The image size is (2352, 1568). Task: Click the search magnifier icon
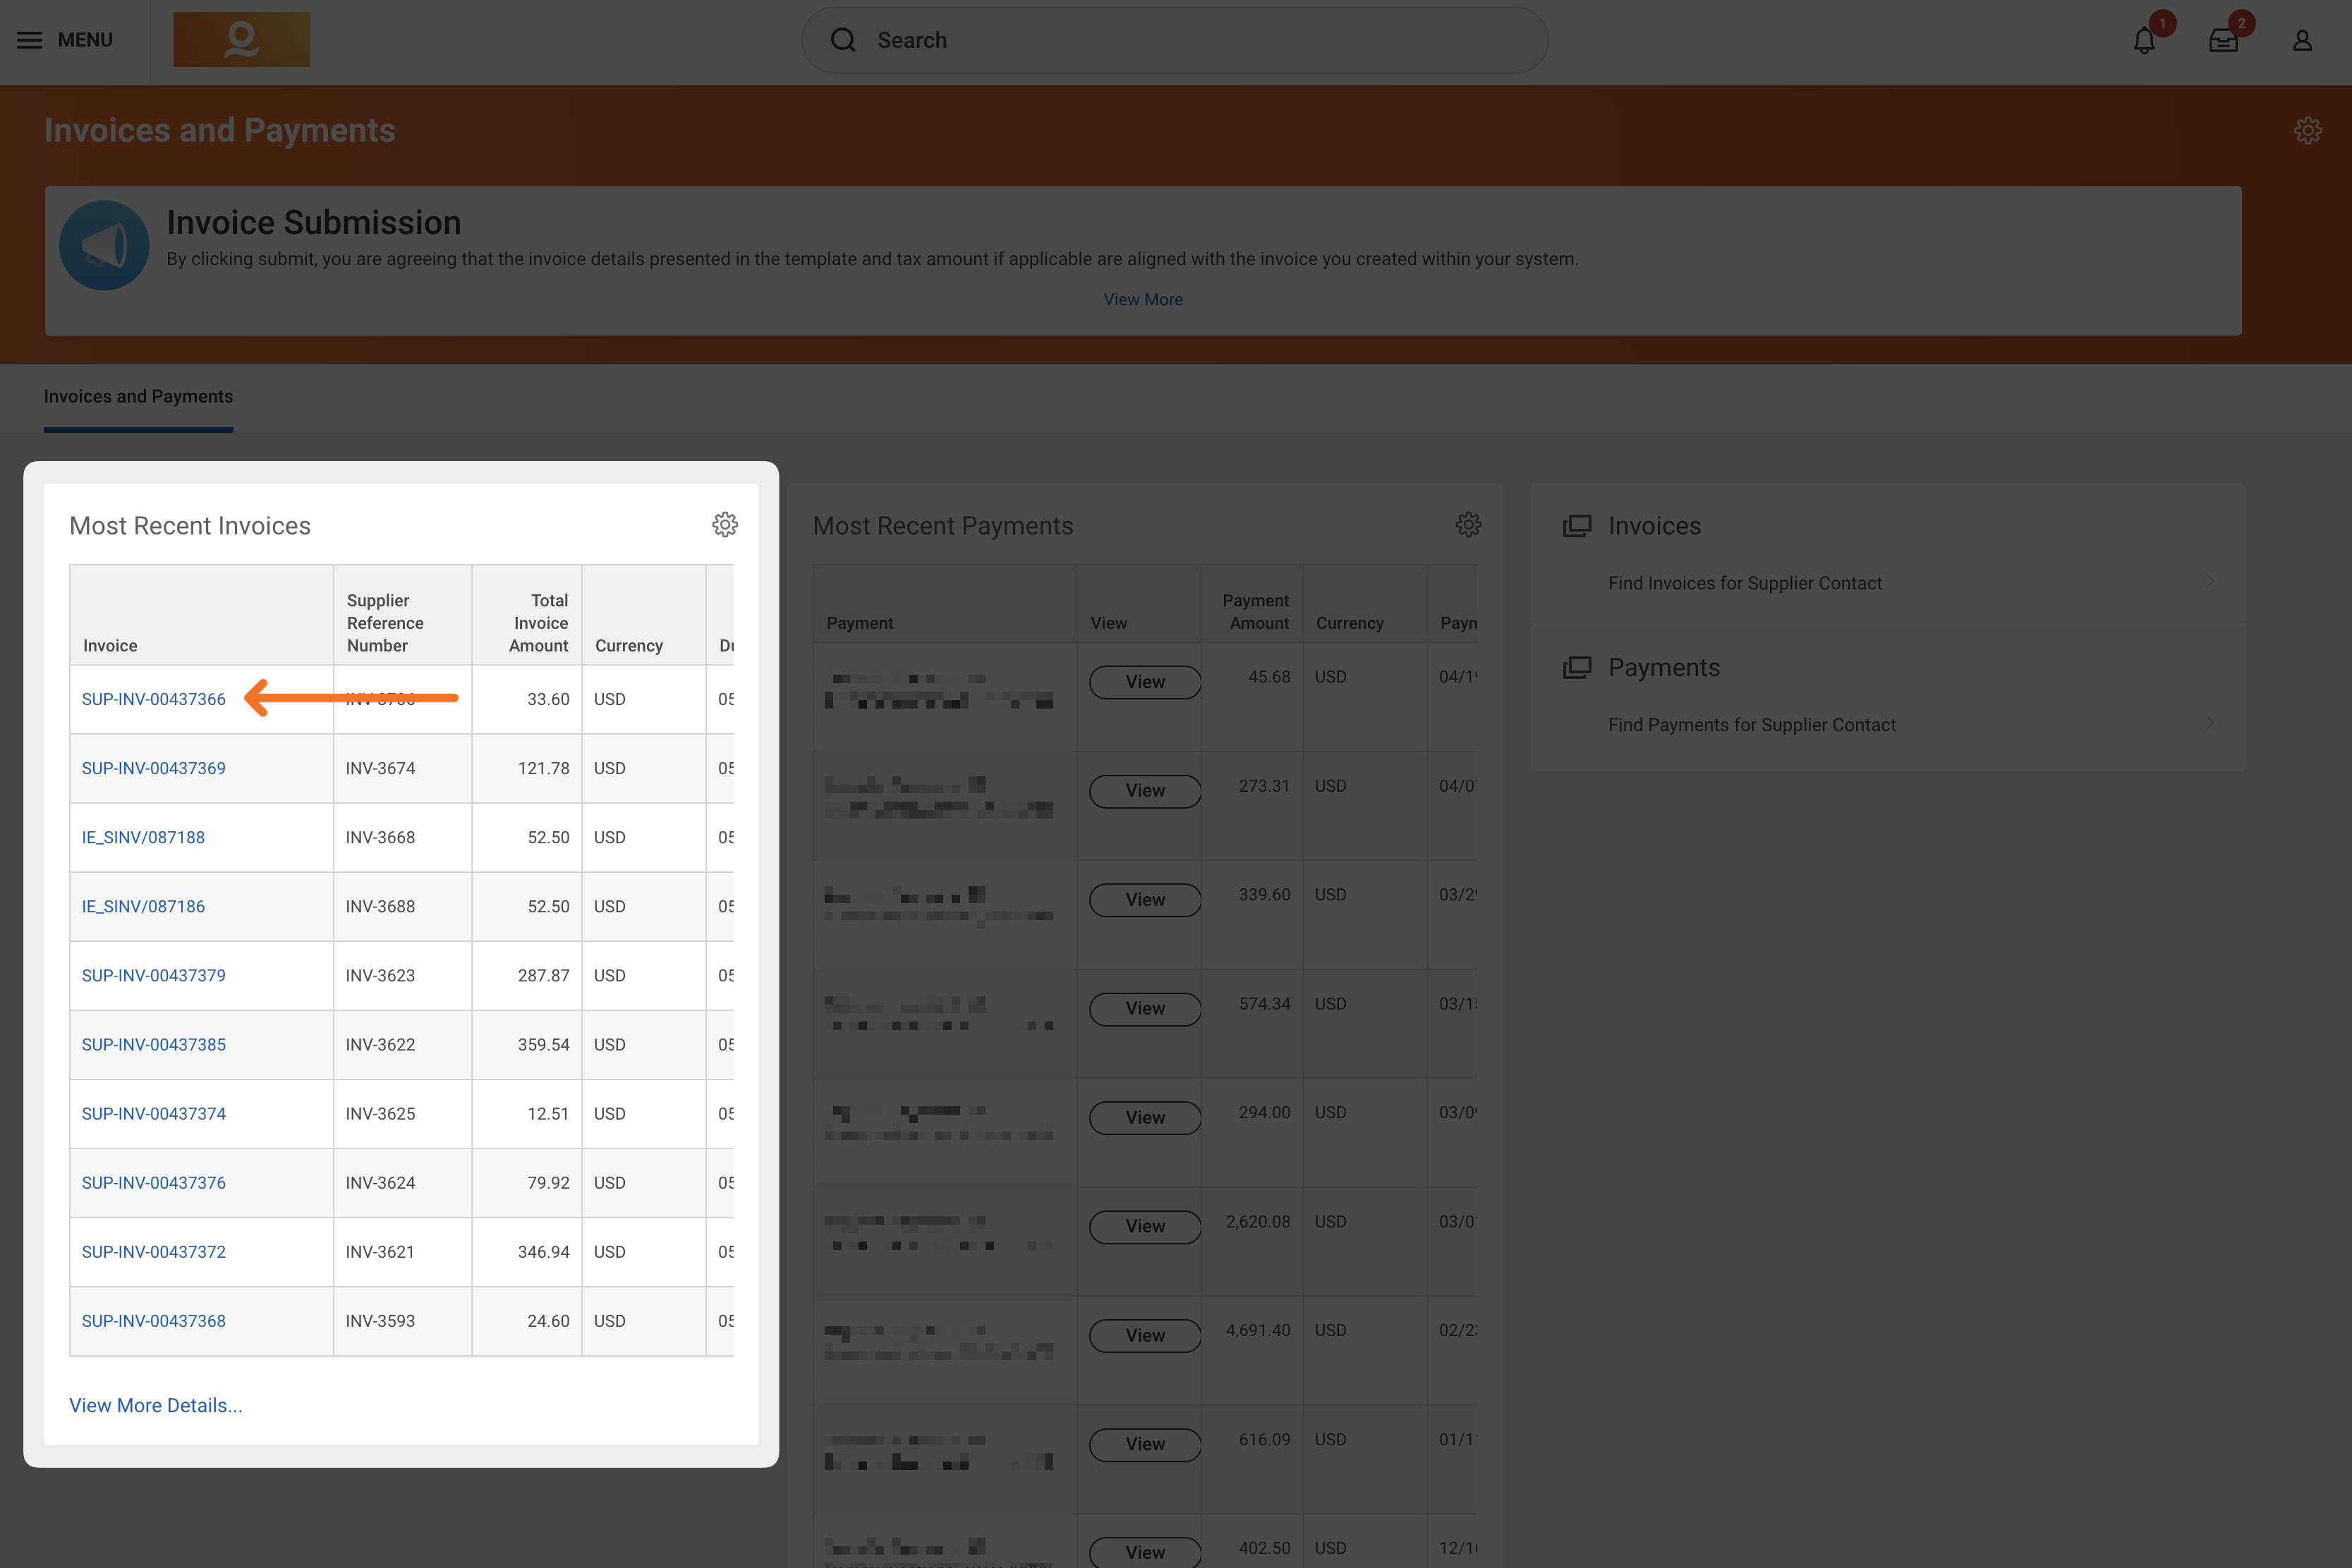(842, 40)
